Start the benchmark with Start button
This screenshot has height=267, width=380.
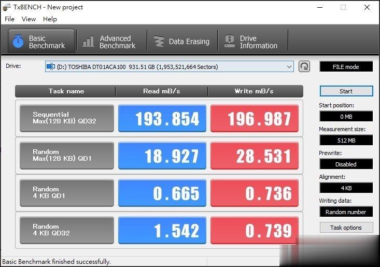346,91
